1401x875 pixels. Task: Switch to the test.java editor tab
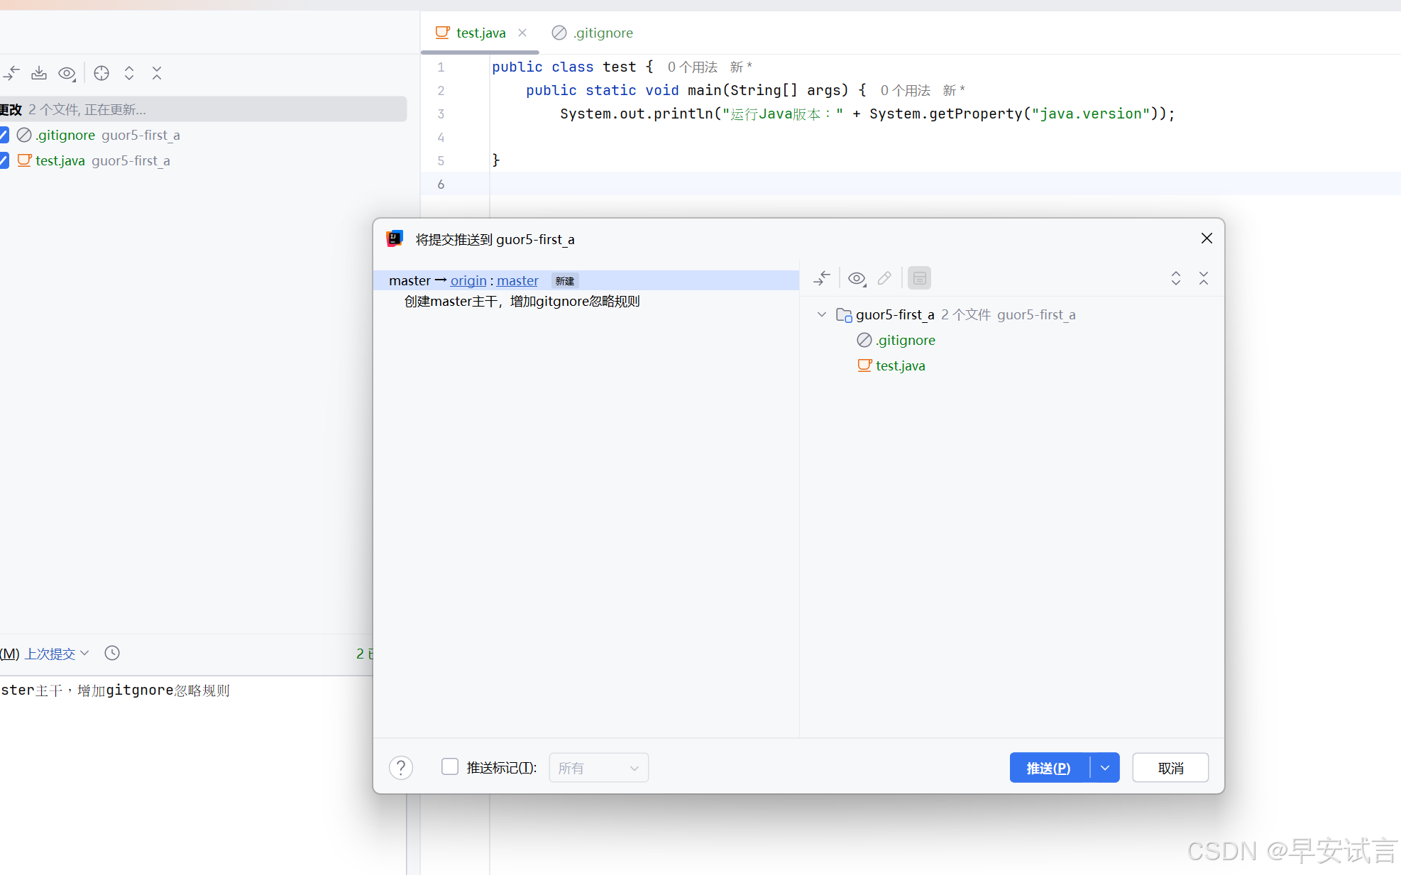point(480,33)
